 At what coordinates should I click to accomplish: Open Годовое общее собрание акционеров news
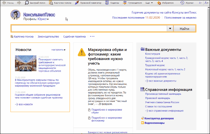pyautogui.click(x=39, y=96)
